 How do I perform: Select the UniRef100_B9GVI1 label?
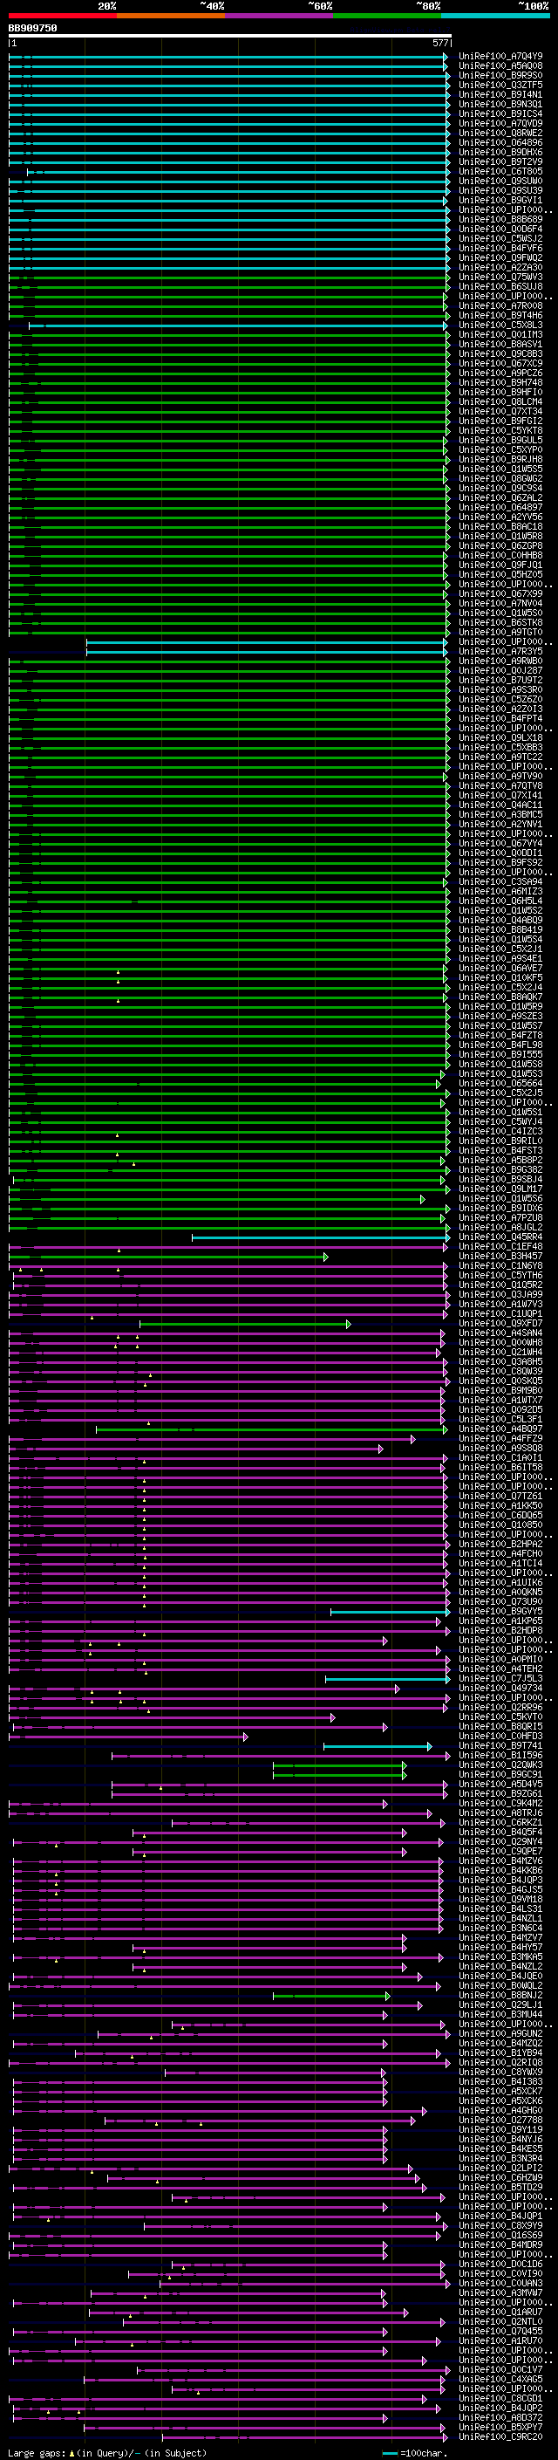500,201
